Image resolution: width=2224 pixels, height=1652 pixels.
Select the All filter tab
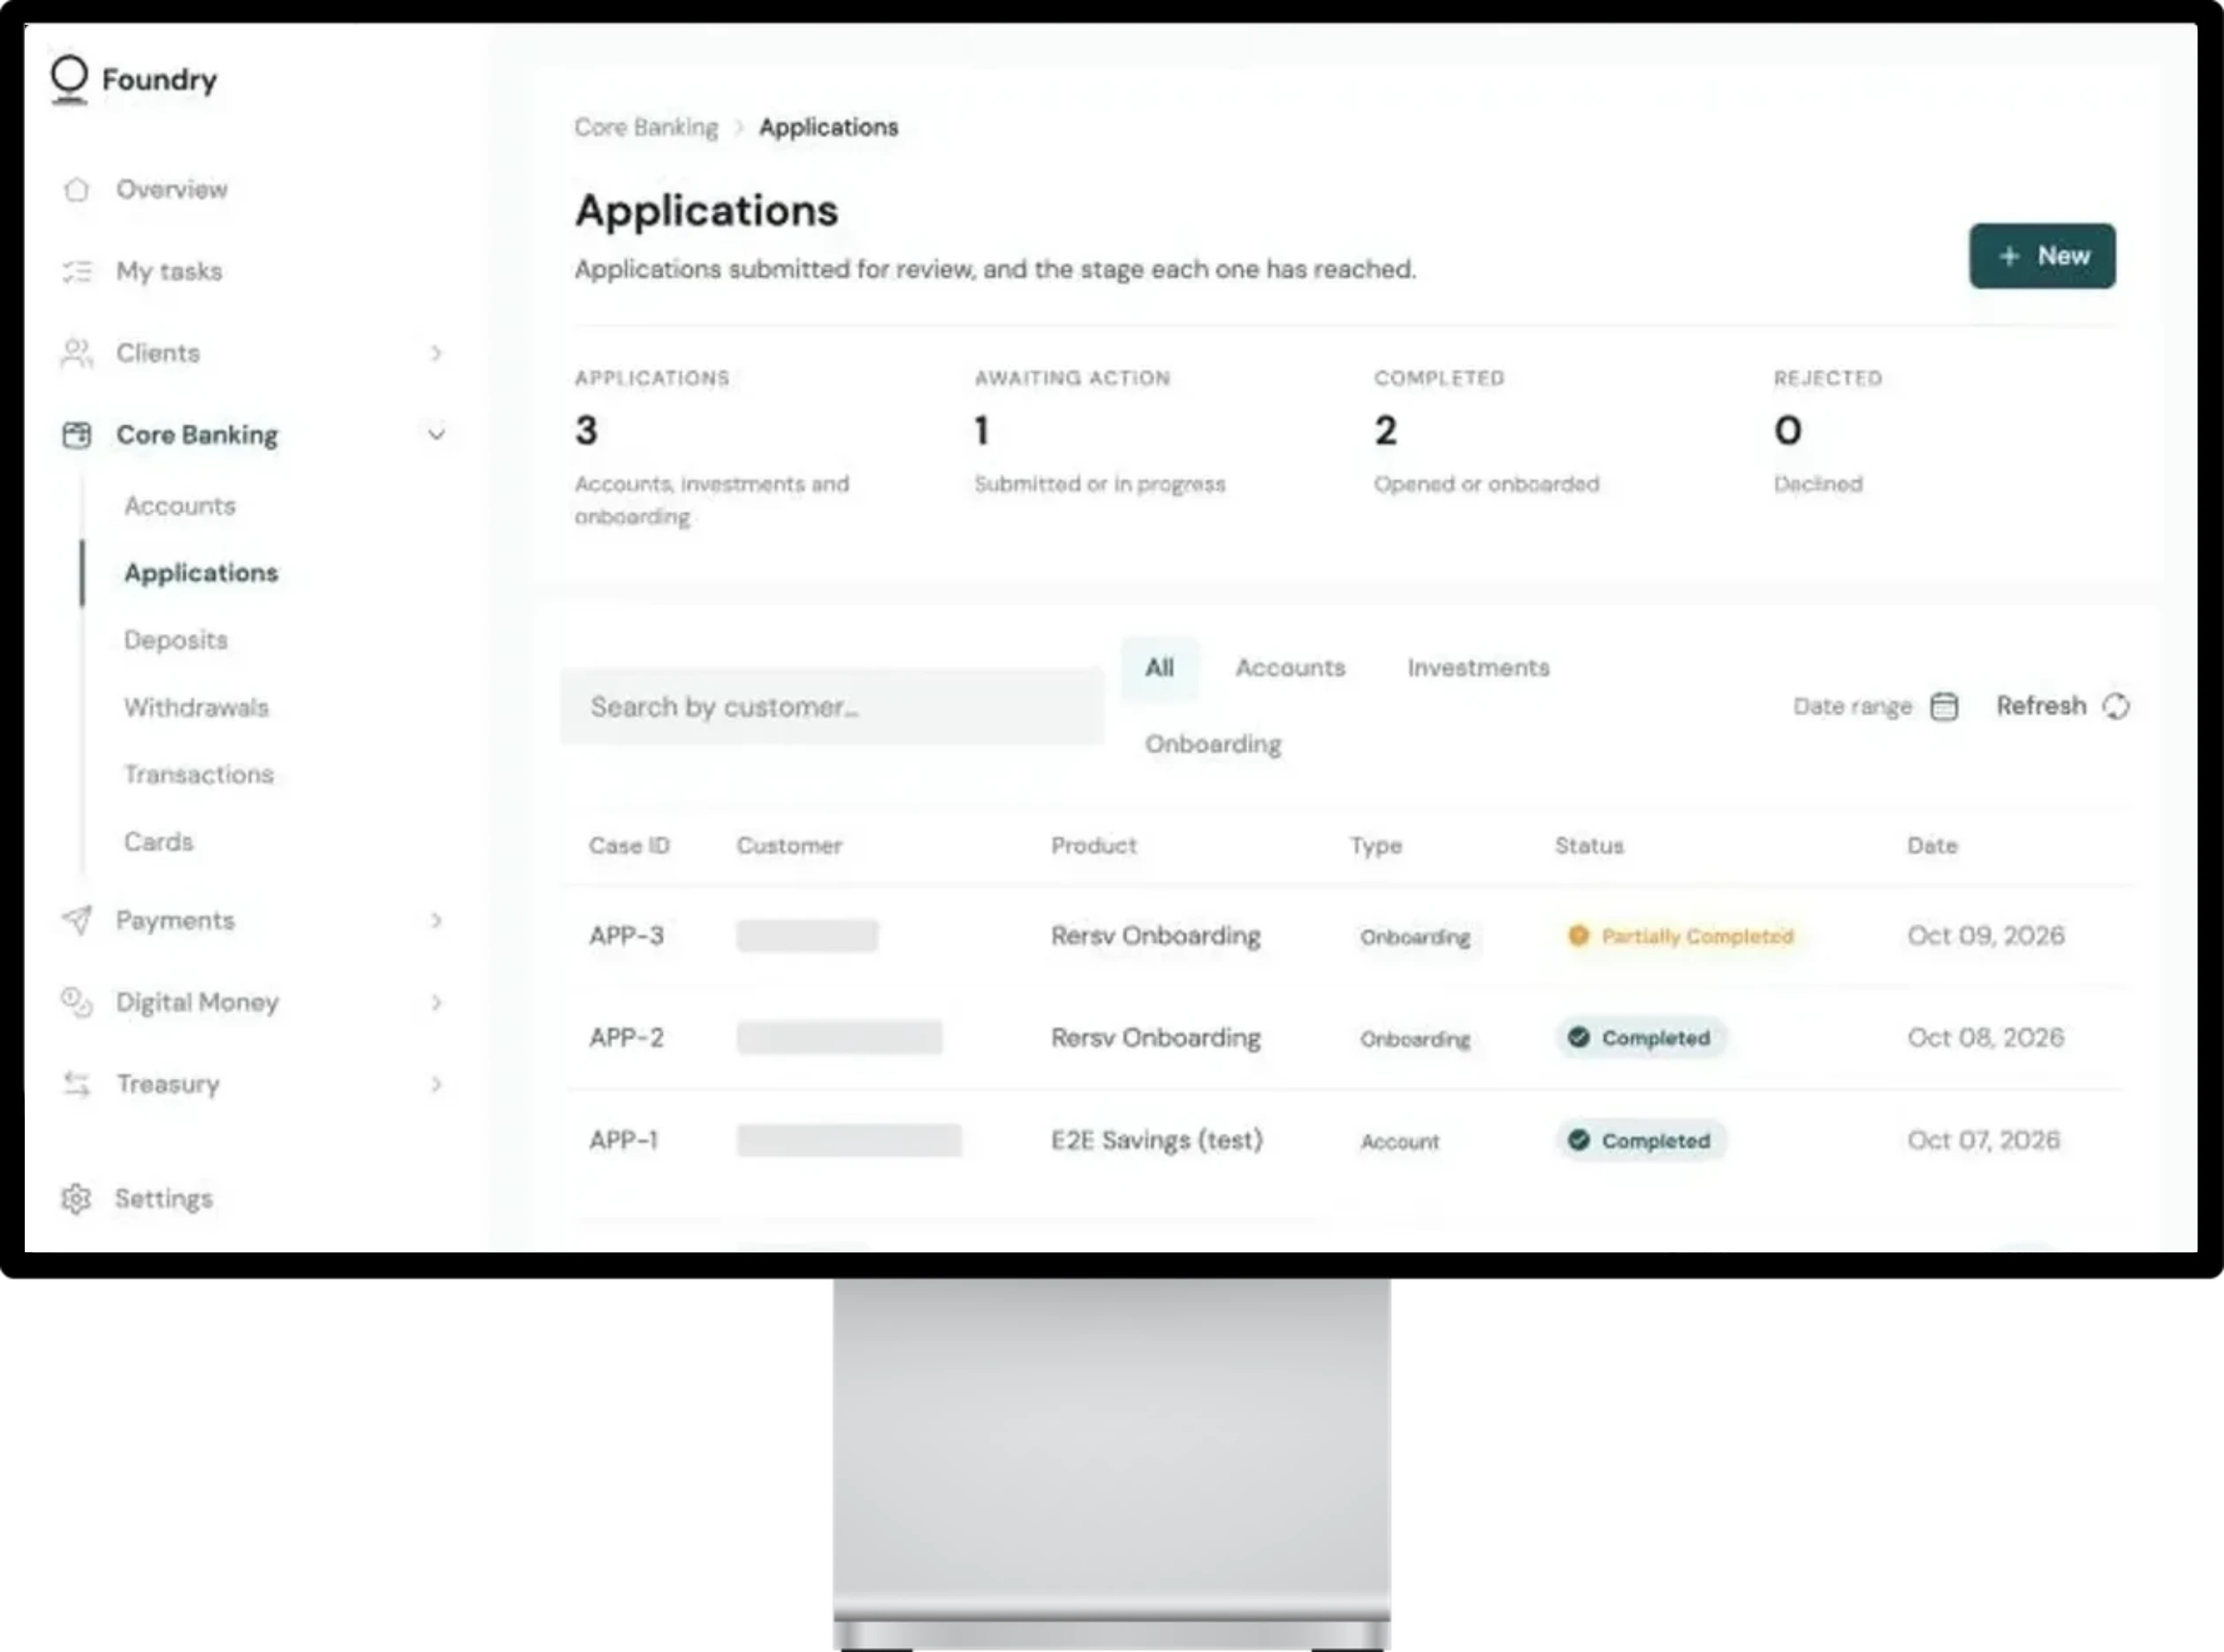(1160, 668)
